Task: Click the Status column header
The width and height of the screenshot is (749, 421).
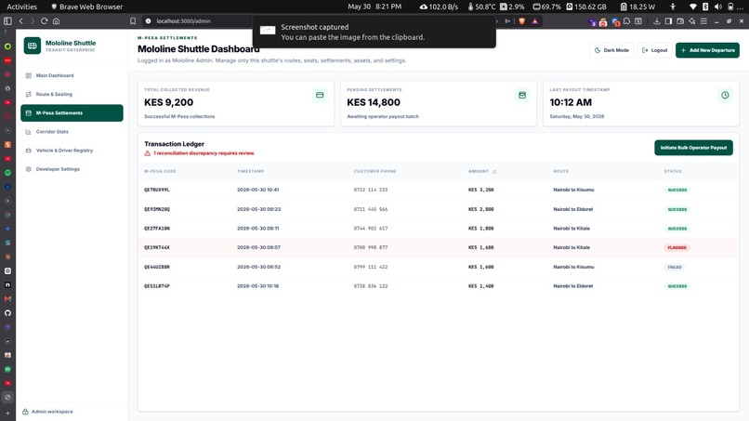Action: (x=673, y=171)
